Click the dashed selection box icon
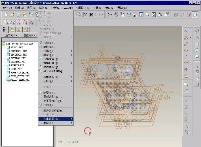 [97, 15]
